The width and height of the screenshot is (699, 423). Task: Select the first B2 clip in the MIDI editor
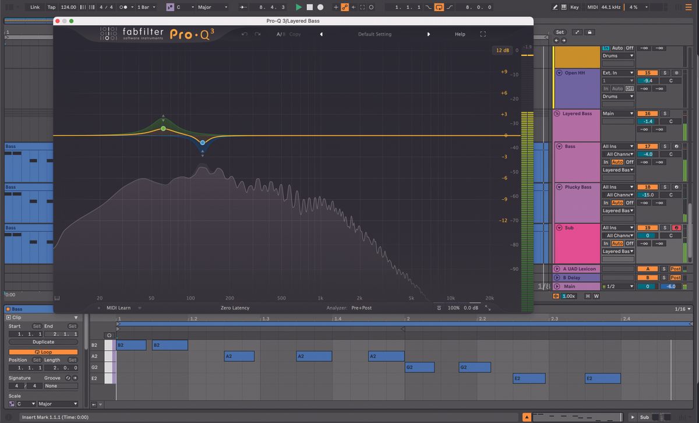pos(131,345)
